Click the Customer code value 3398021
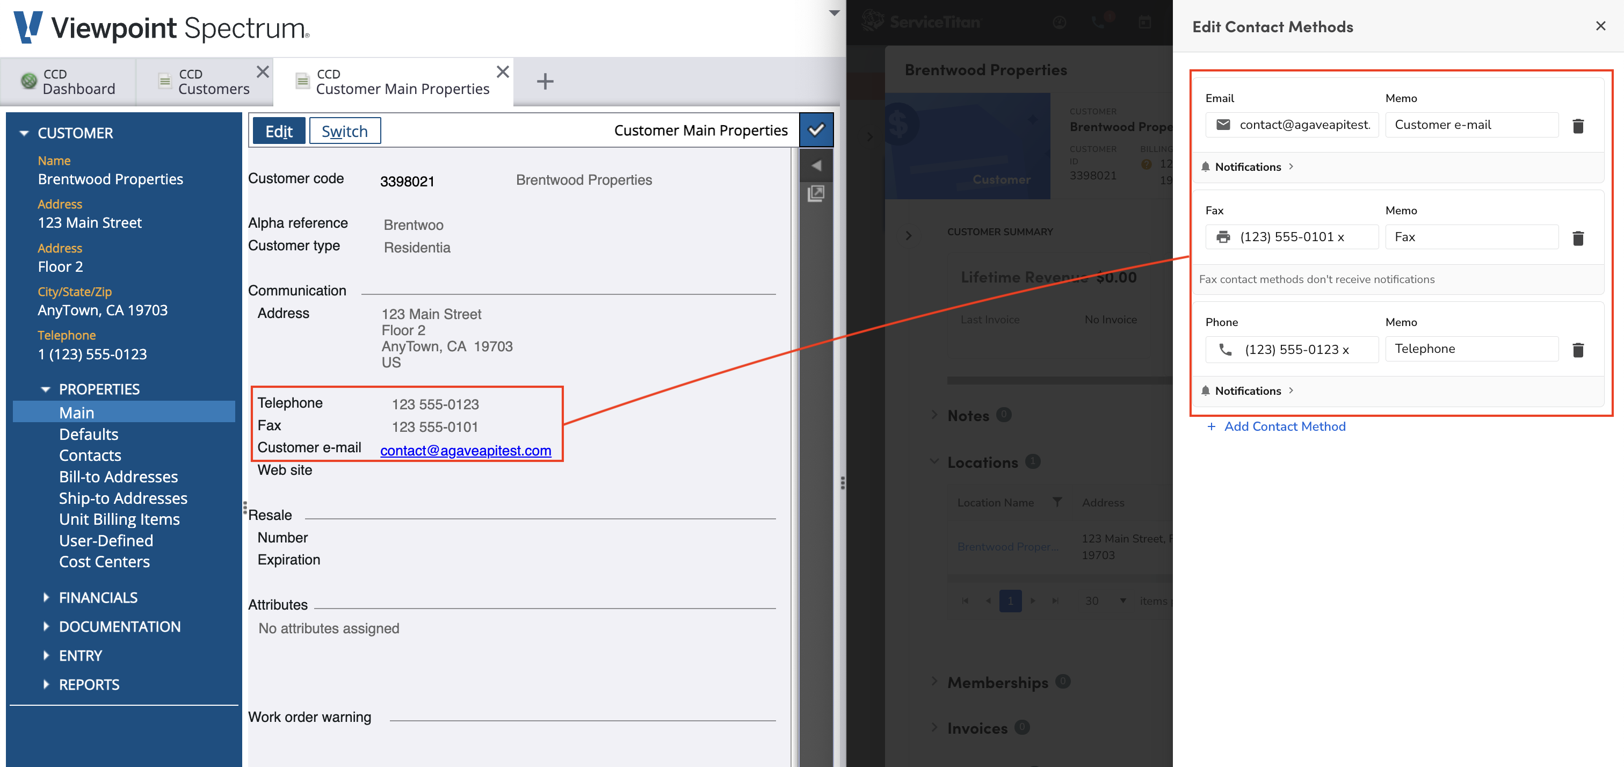 [407, 182]
